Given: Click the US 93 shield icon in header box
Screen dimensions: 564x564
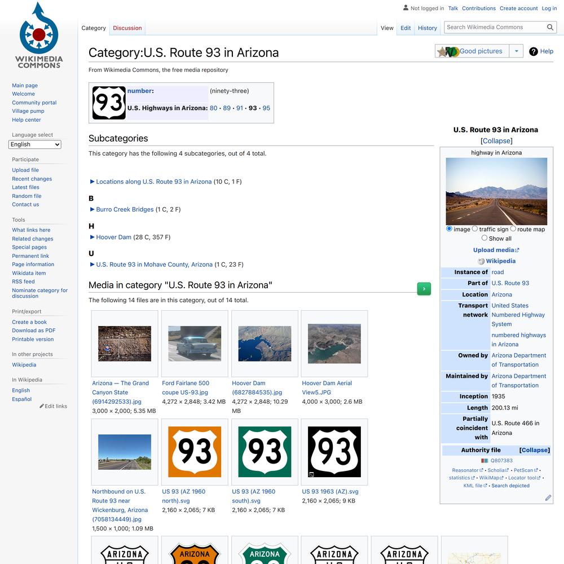Looking at the screenshot, I should coord(109,103).
